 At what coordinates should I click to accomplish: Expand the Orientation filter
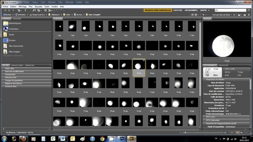[26, 75]
